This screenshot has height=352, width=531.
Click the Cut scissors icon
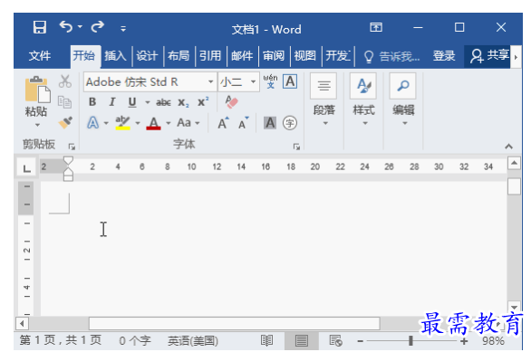[65, 81]
